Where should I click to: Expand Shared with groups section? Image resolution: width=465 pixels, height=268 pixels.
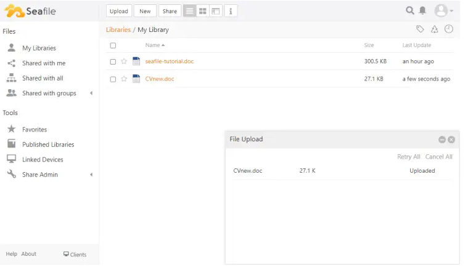coord(91,93)
